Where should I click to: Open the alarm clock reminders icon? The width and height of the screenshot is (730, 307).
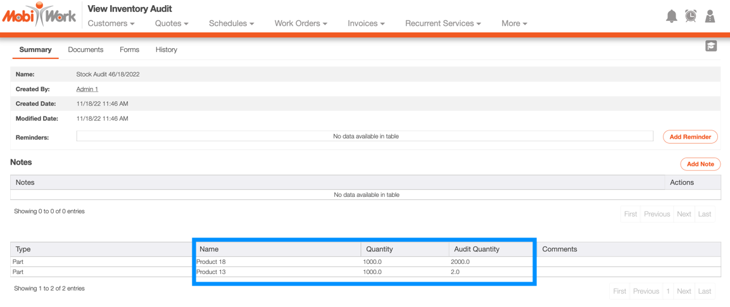(691, 16)
